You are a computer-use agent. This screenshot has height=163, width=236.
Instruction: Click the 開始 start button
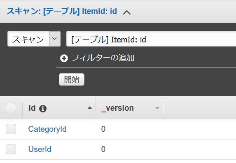coord(72,79)
